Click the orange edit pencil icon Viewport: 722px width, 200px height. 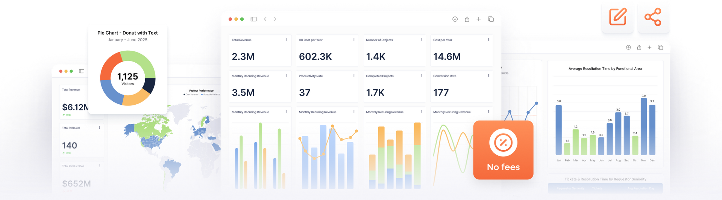618,17
